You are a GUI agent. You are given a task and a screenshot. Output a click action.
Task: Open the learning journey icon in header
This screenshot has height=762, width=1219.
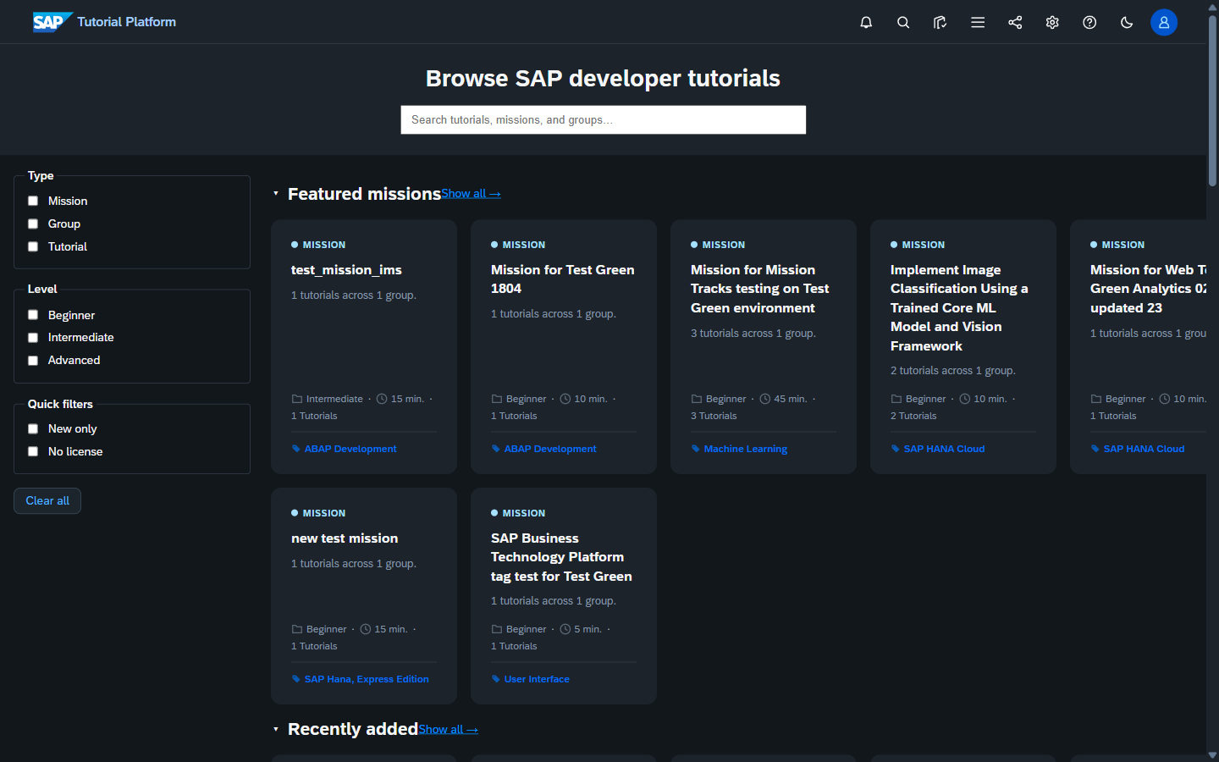940,22
